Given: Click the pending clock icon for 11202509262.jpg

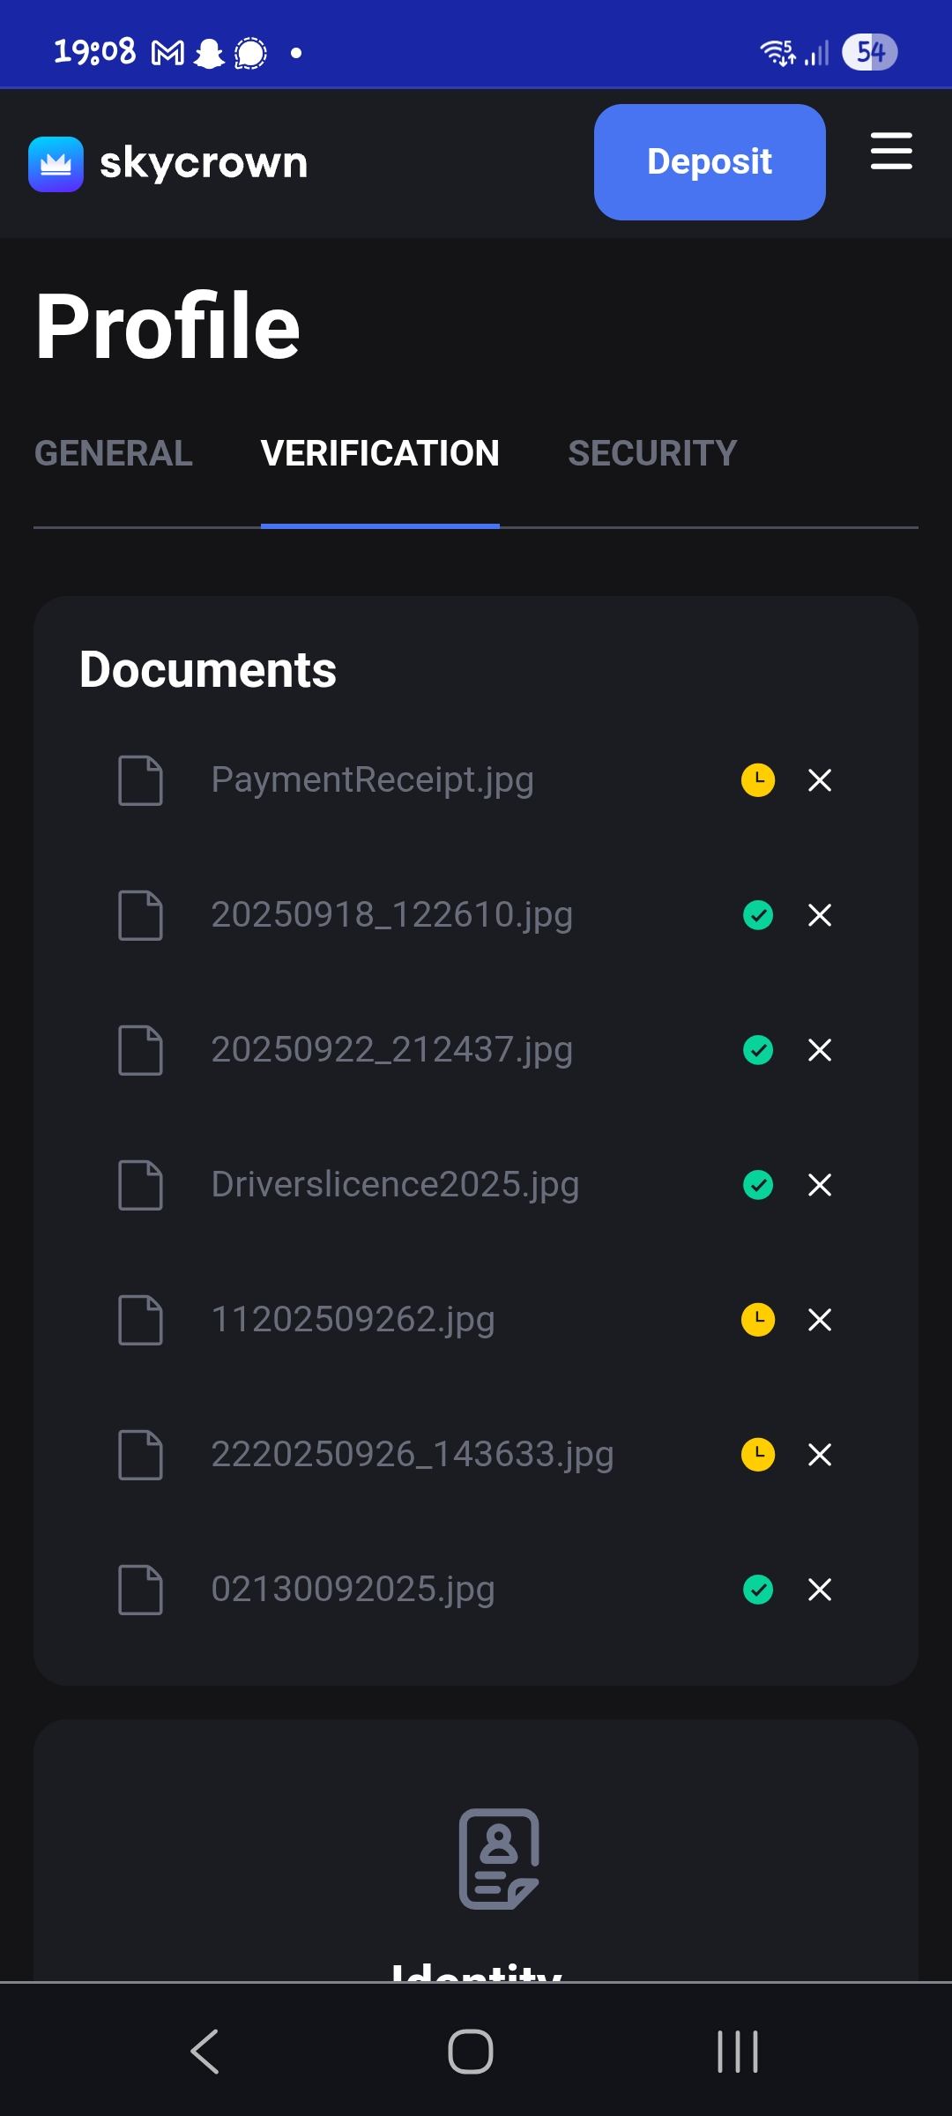Looking at the screenshot, I should tap(758, 1320).
